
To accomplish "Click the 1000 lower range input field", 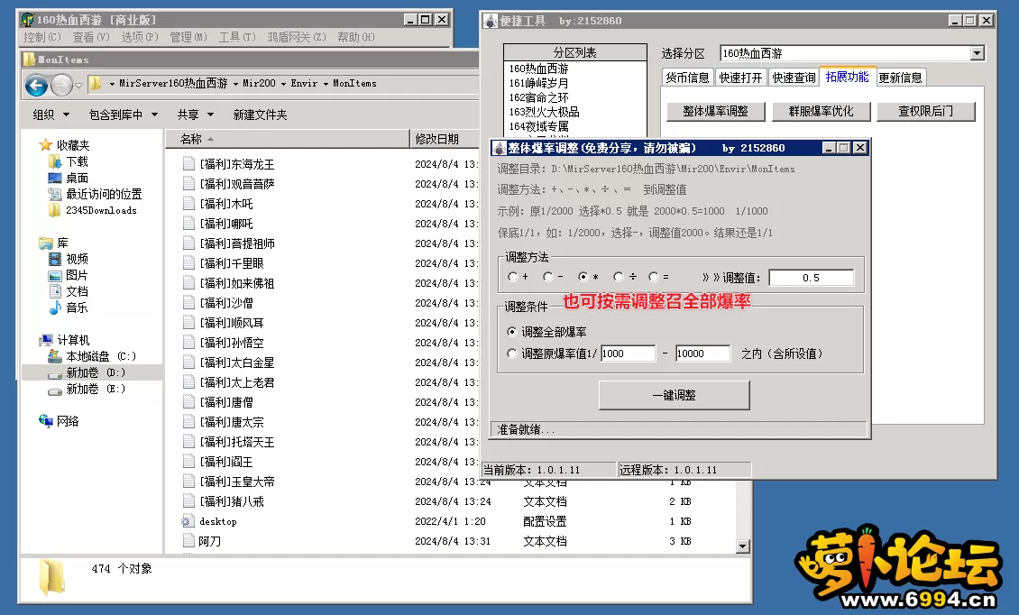I will pyautogui.click(x=628, y=353).
